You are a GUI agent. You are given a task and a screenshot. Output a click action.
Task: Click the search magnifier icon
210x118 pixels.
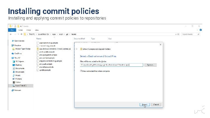199,34
